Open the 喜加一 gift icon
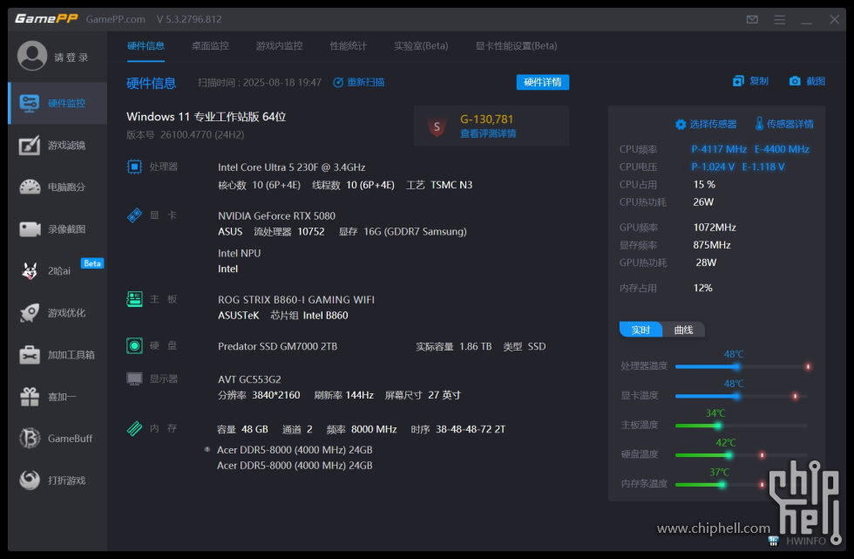 click(x=30, y=397)
